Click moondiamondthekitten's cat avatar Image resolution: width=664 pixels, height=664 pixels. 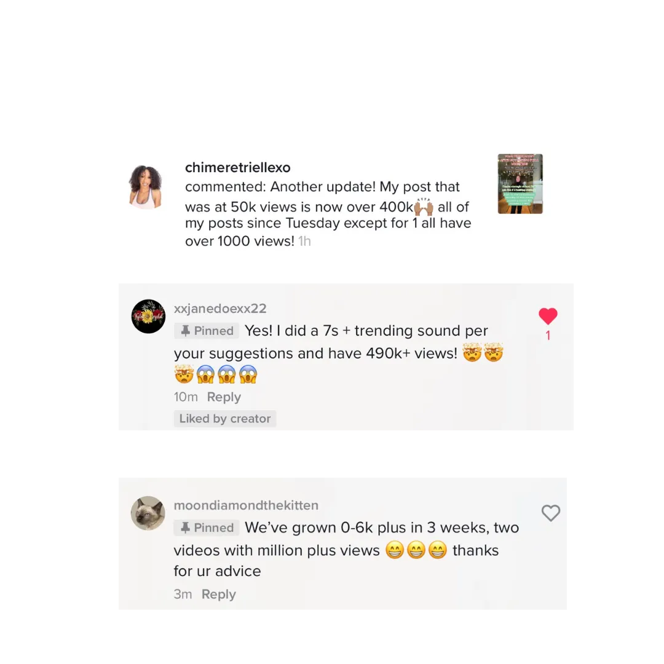[x=148, y=513]
